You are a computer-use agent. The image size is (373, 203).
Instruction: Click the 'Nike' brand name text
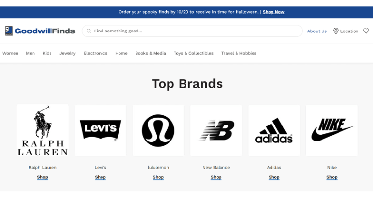(332, 167)
